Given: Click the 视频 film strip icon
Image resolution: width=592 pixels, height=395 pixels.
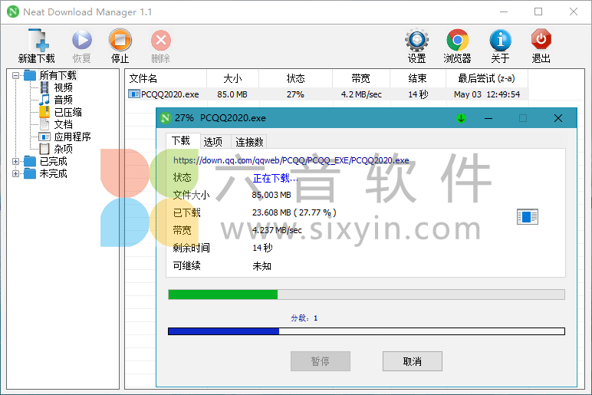Looking at the screenshot, I should [x=44, y=87].
